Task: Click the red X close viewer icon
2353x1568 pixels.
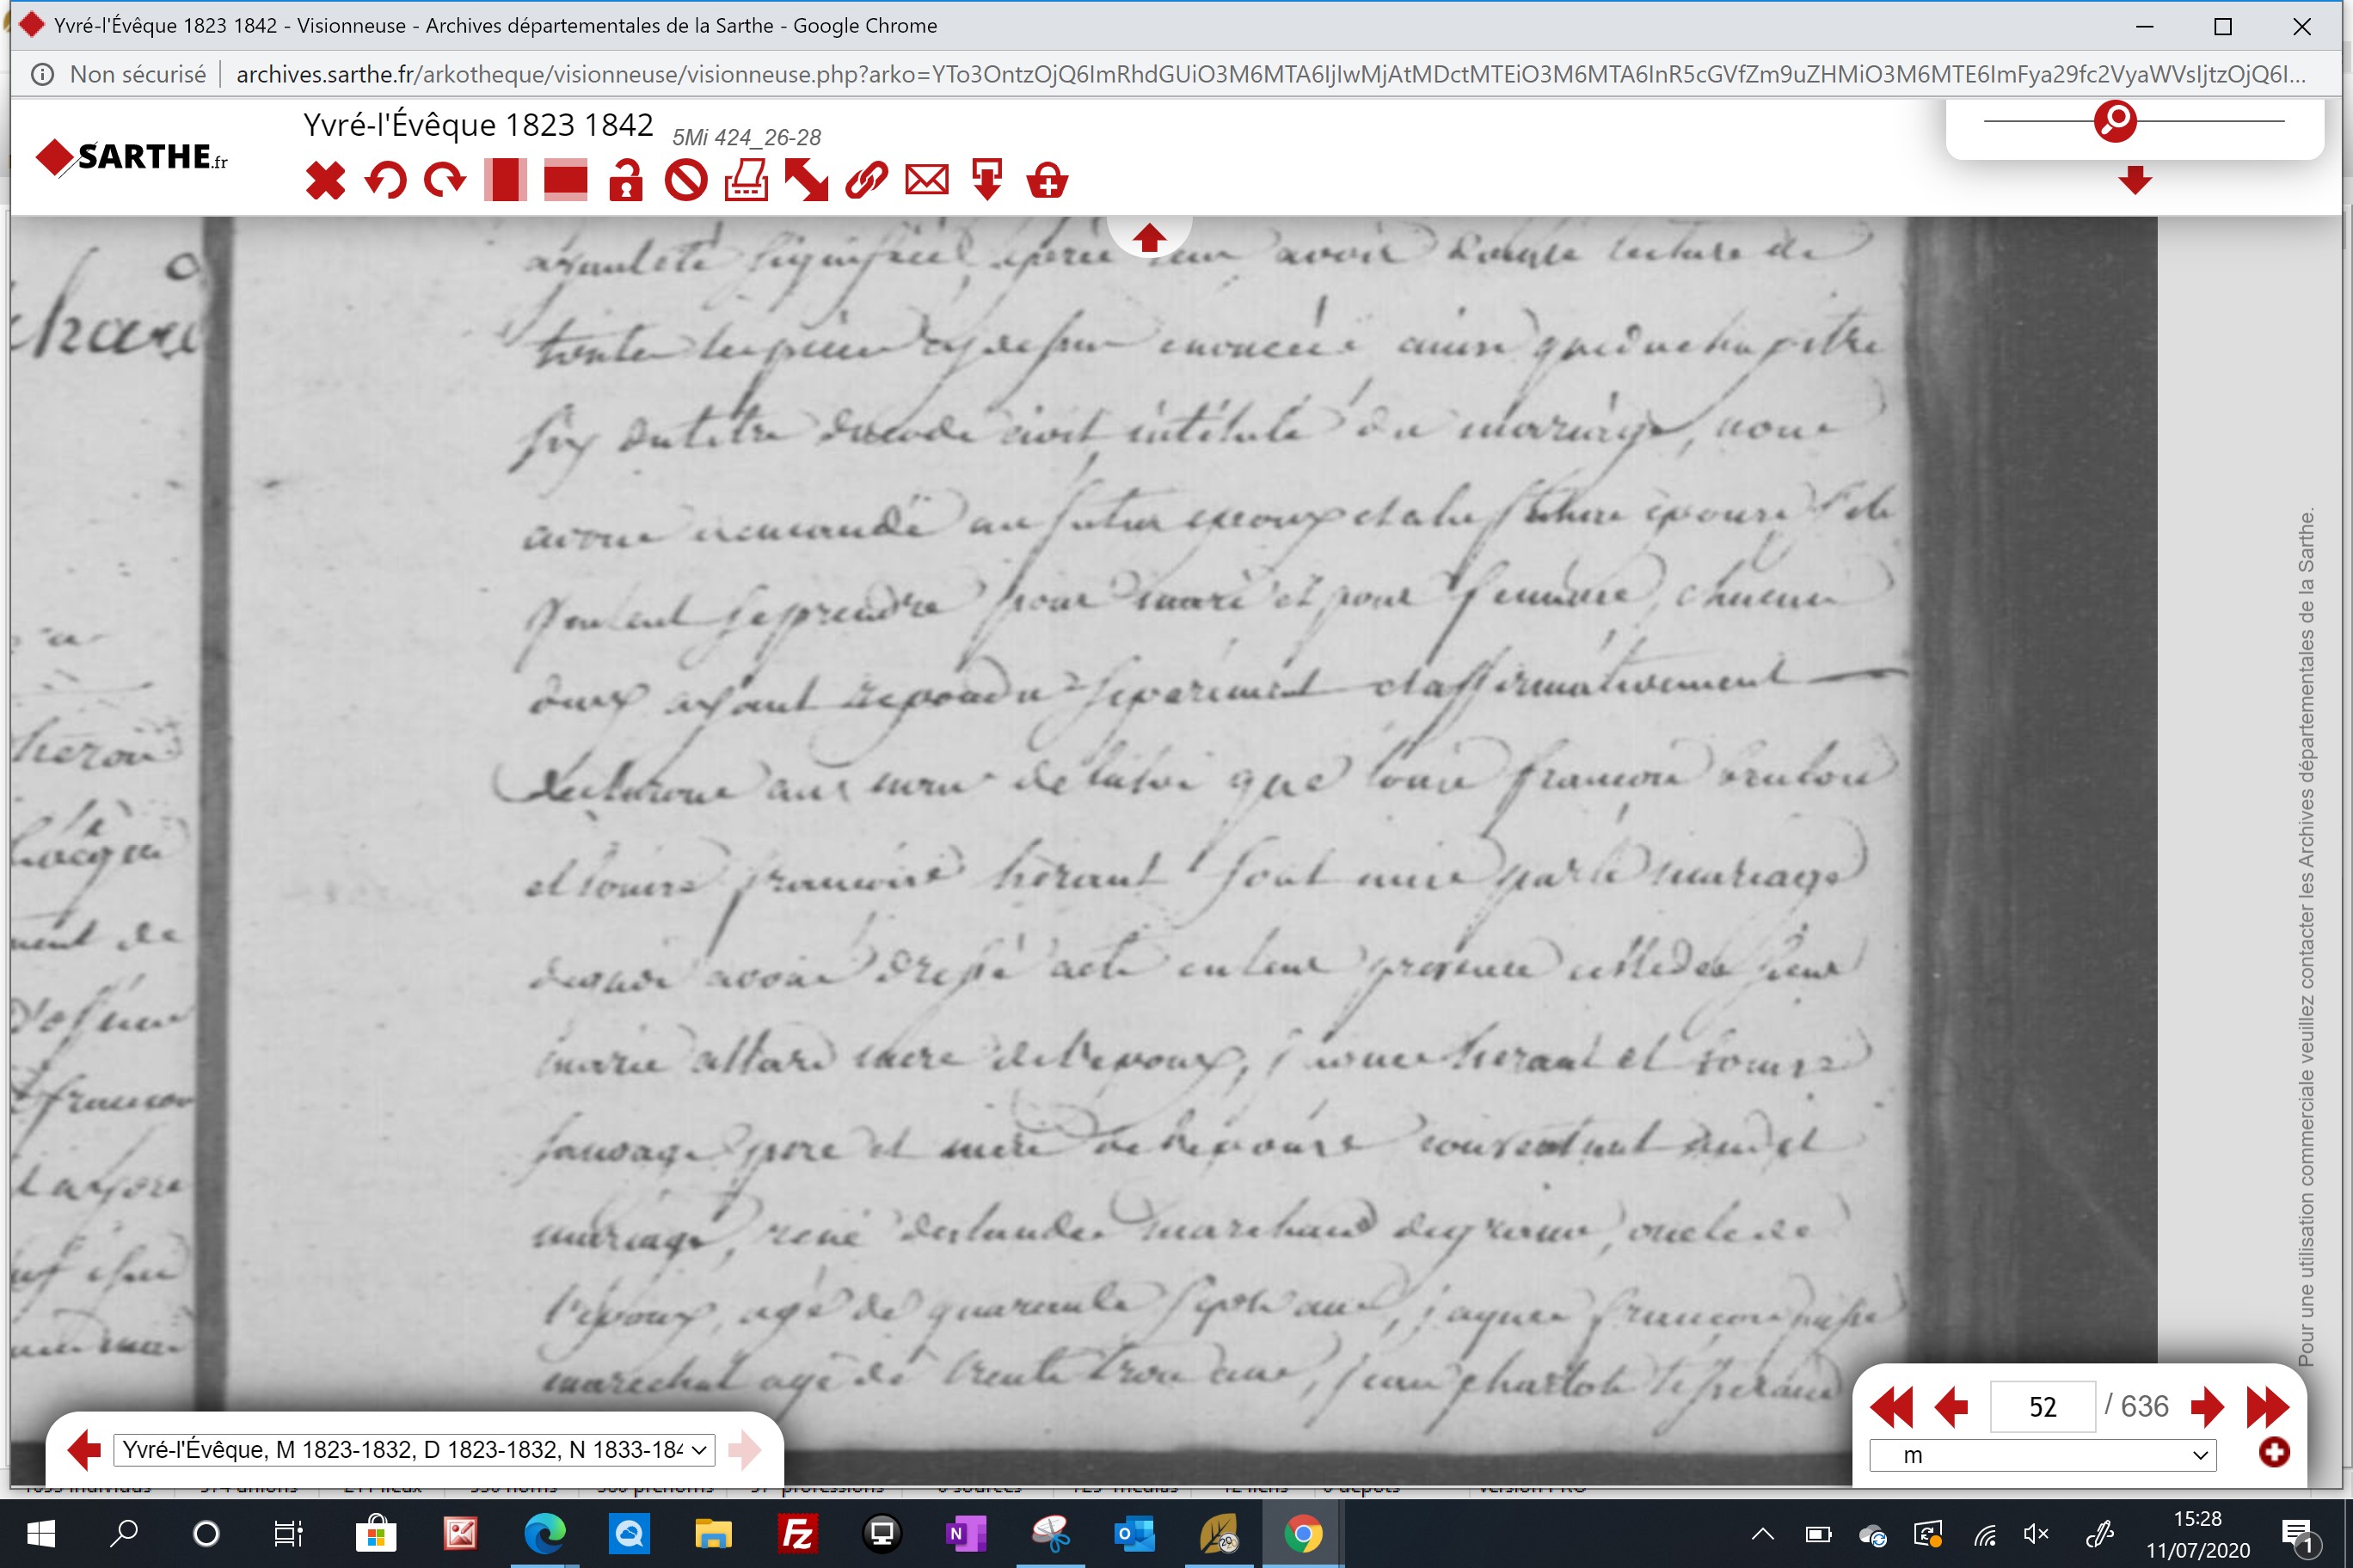Action: (x=325, y=181)
